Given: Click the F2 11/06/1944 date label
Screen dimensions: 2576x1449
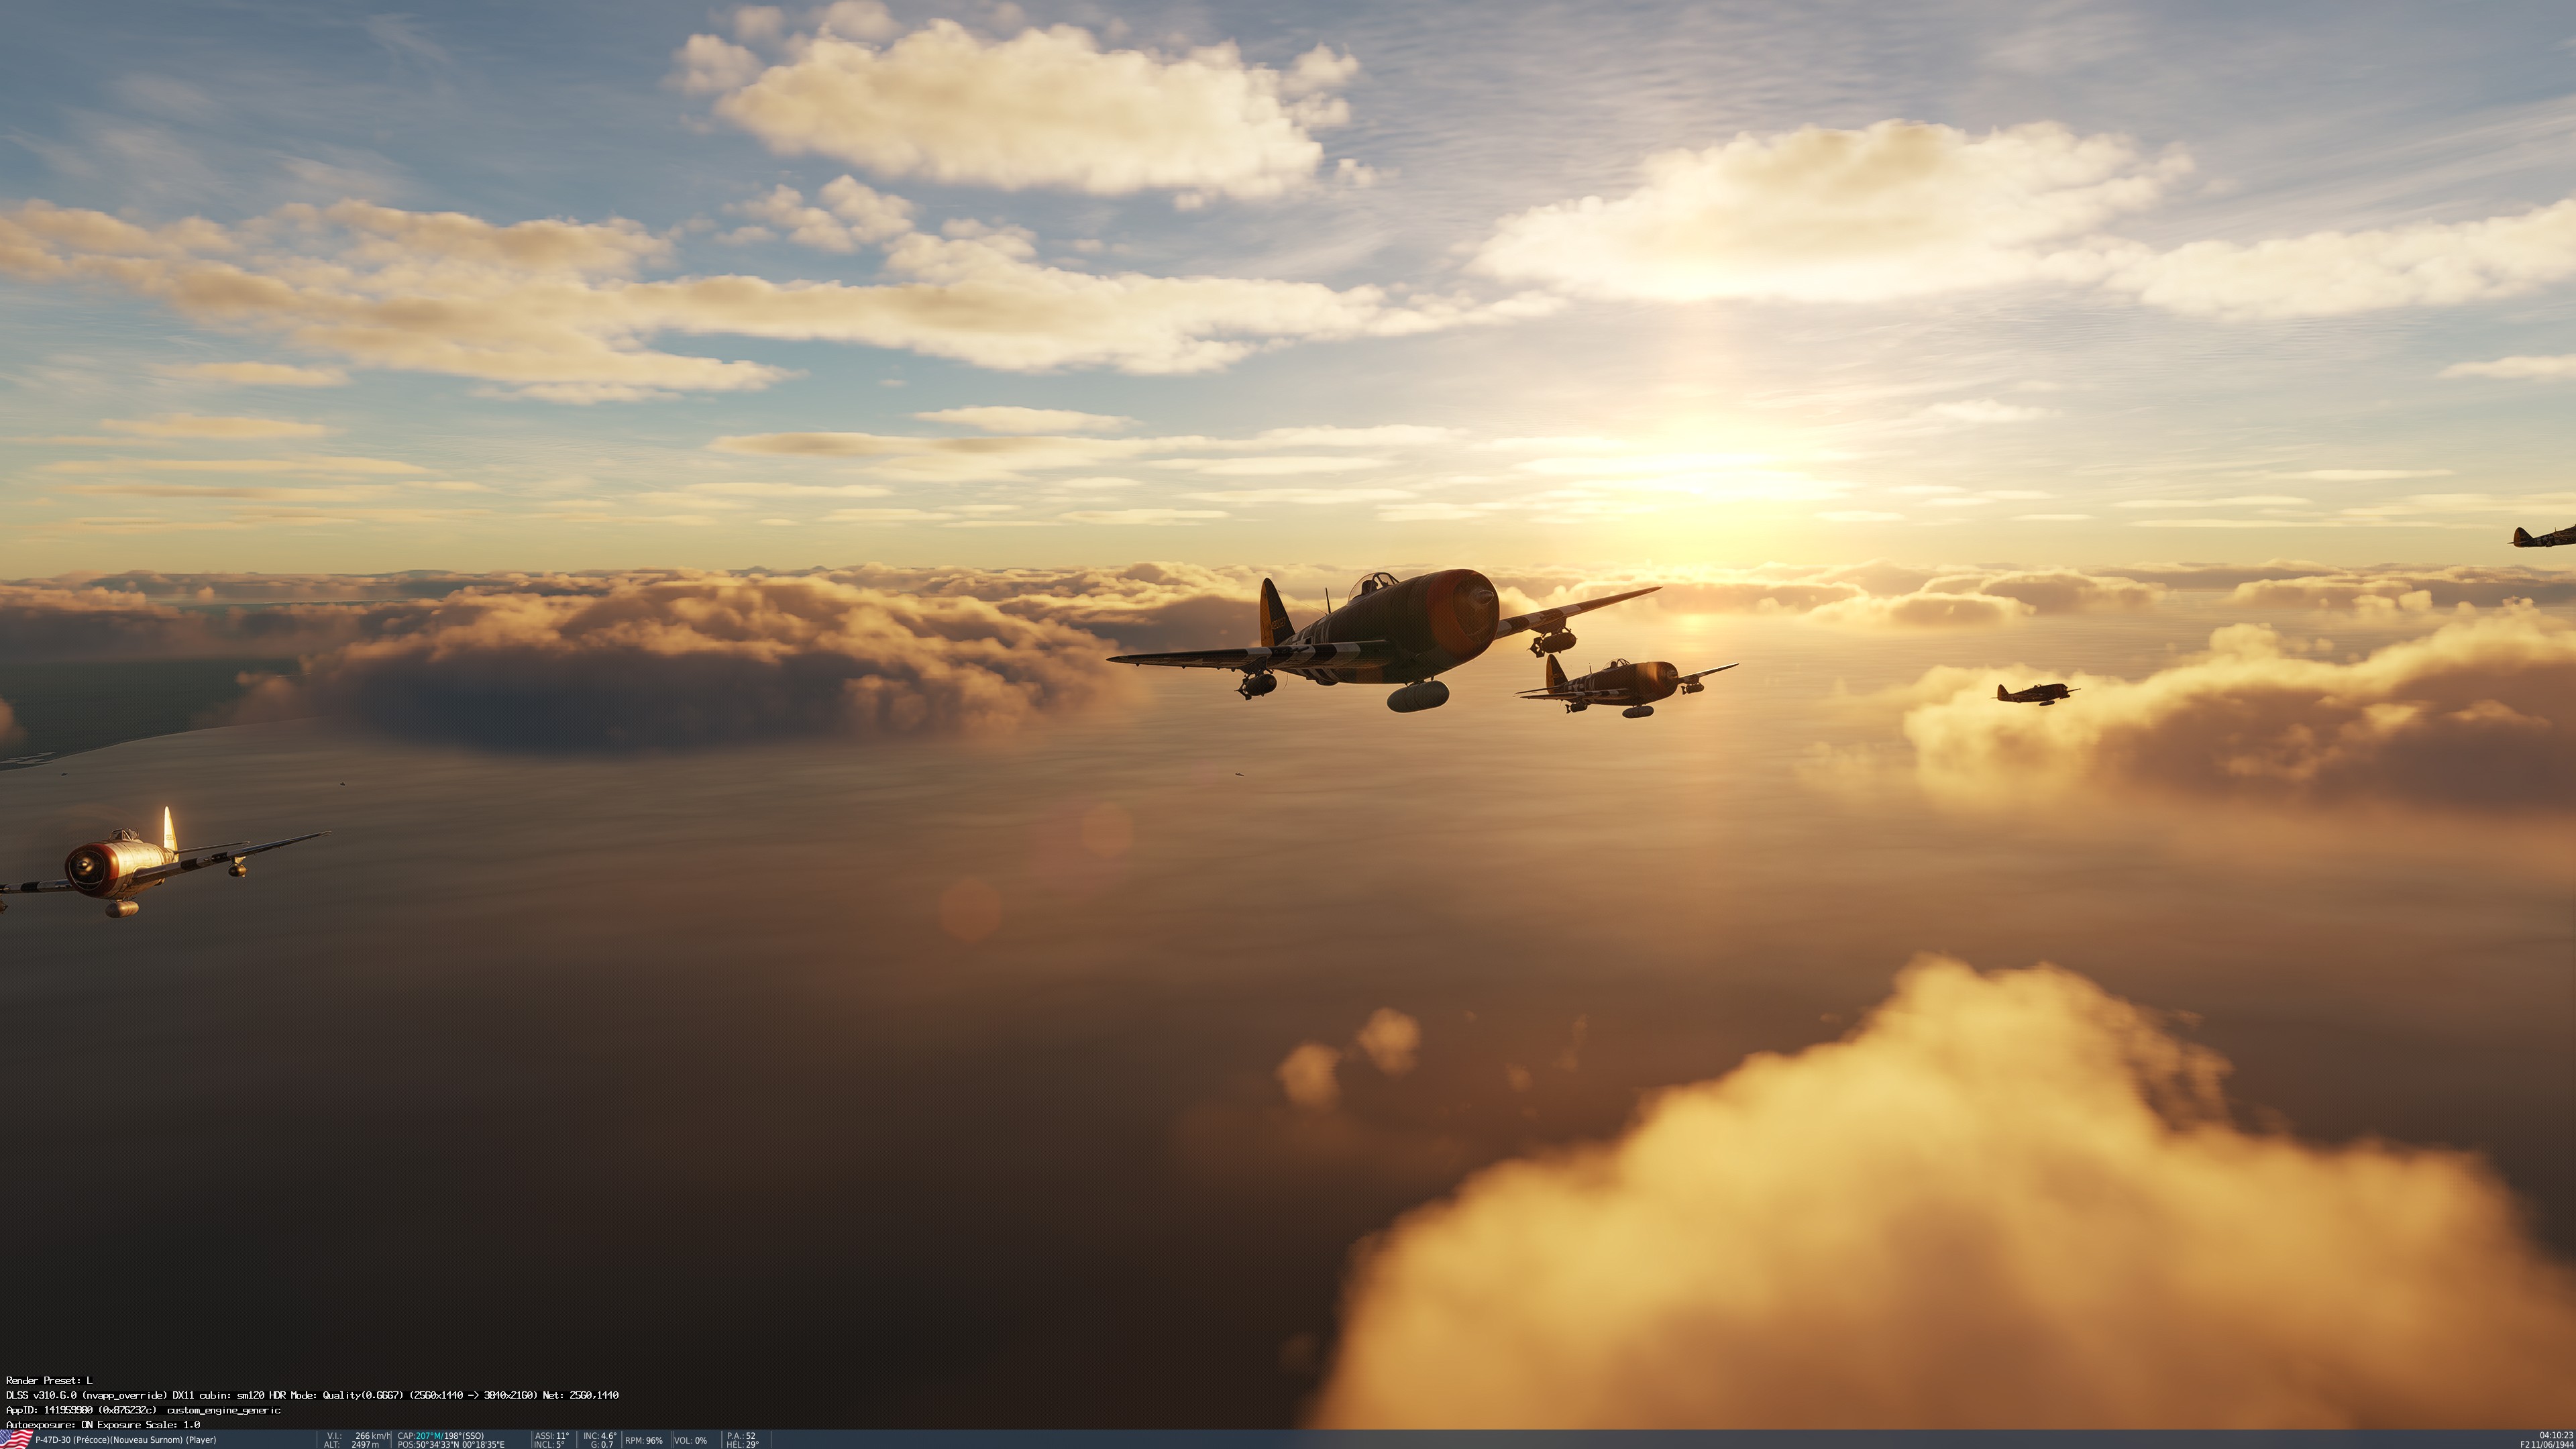Looking at the screenshot, I should [x=2546, y=1445].
